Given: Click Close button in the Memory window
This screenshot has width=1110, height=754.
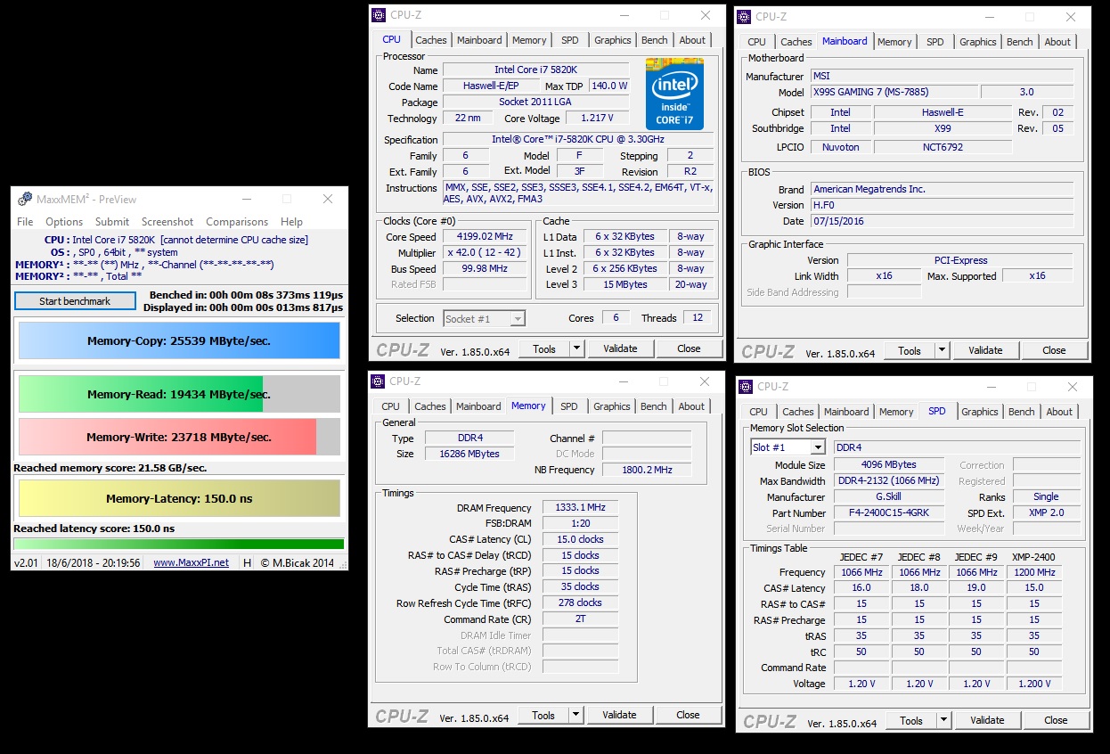Looking at the screenshot, I should 688,715.
